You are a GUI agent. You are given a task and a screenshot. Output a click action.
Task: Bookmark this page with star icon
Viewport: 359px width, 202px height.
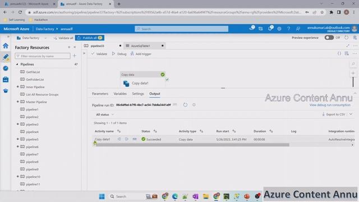tap(322, 12)
